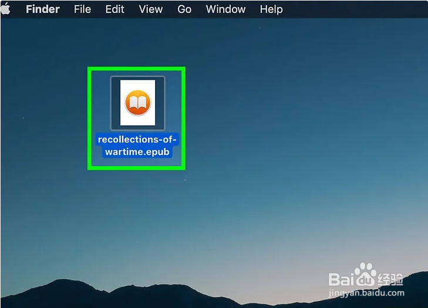This screenshot has height=308, width=428.
Task: Open the Finder menu
Action: click(x=43, y=9)
